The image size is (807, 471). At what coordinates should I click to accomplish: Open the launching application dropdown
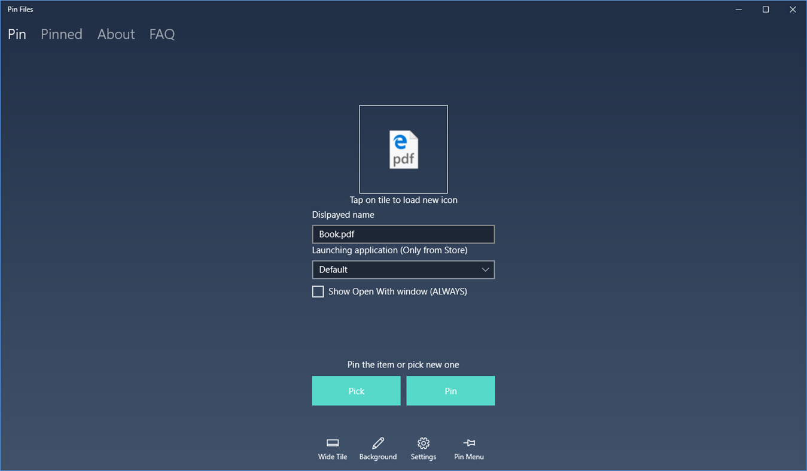tap(403, 269)
